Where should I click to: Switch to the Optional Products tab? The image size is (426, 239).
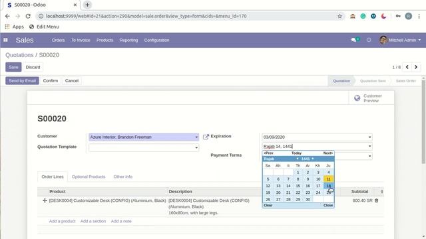89,177
